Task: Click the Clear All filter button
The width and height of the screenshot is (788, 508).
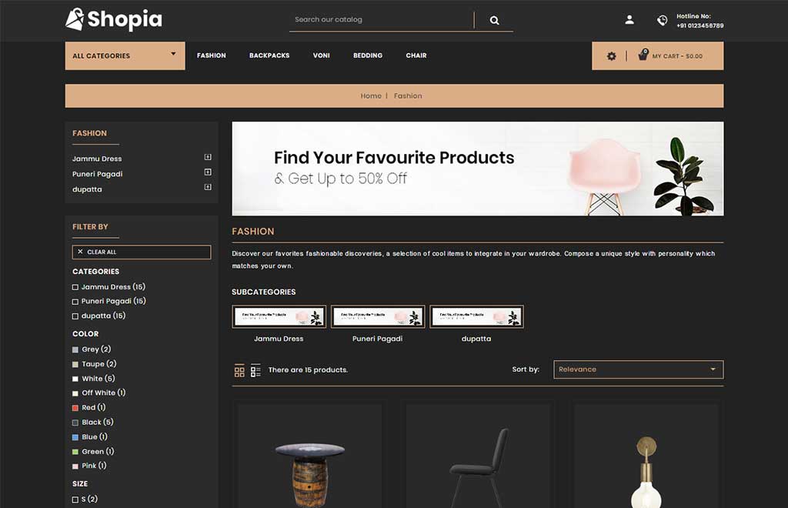Action: click(x=142, y=252)
